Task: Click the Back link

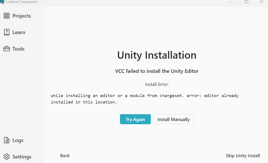Action: tap(65, 155)
